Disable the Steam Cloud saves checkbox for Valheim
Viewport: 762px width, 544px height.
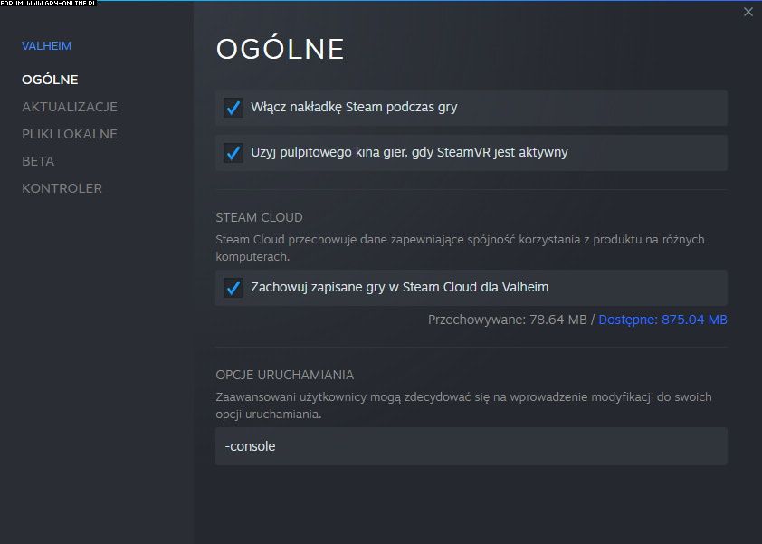click(x=233, y=288)
